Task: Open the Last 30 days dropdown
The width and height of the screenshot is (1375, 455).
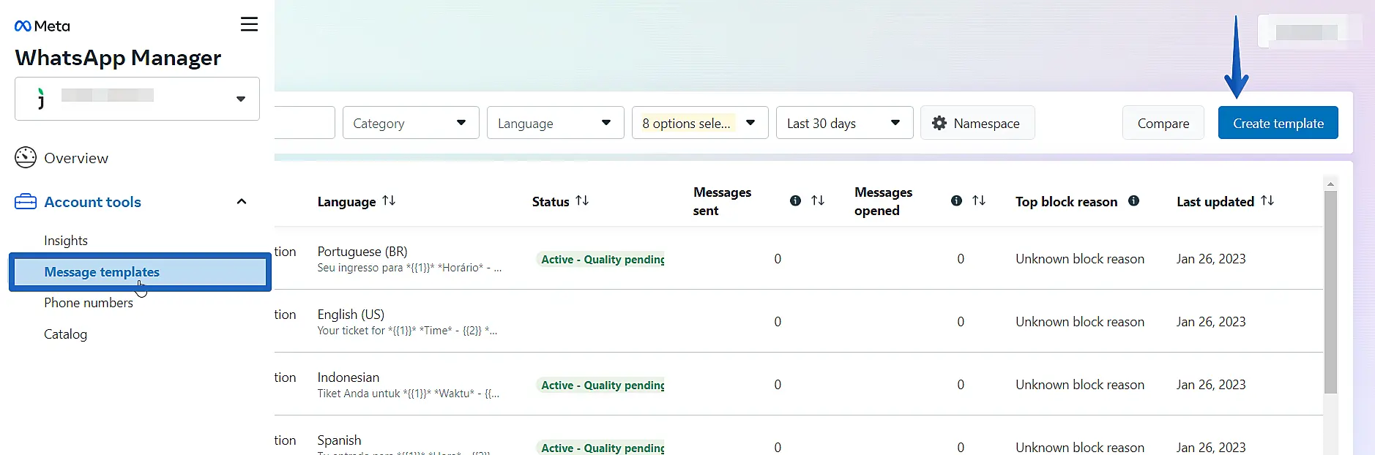Action: point(843,123)
